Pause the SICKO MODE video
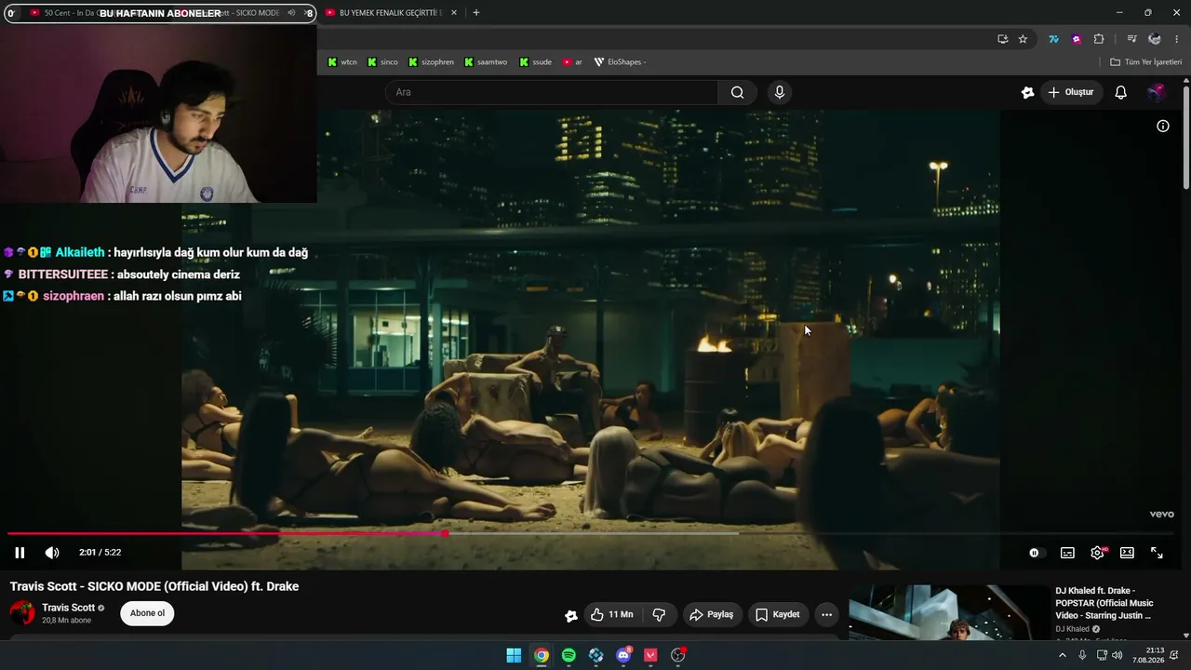 coord(20,553)
